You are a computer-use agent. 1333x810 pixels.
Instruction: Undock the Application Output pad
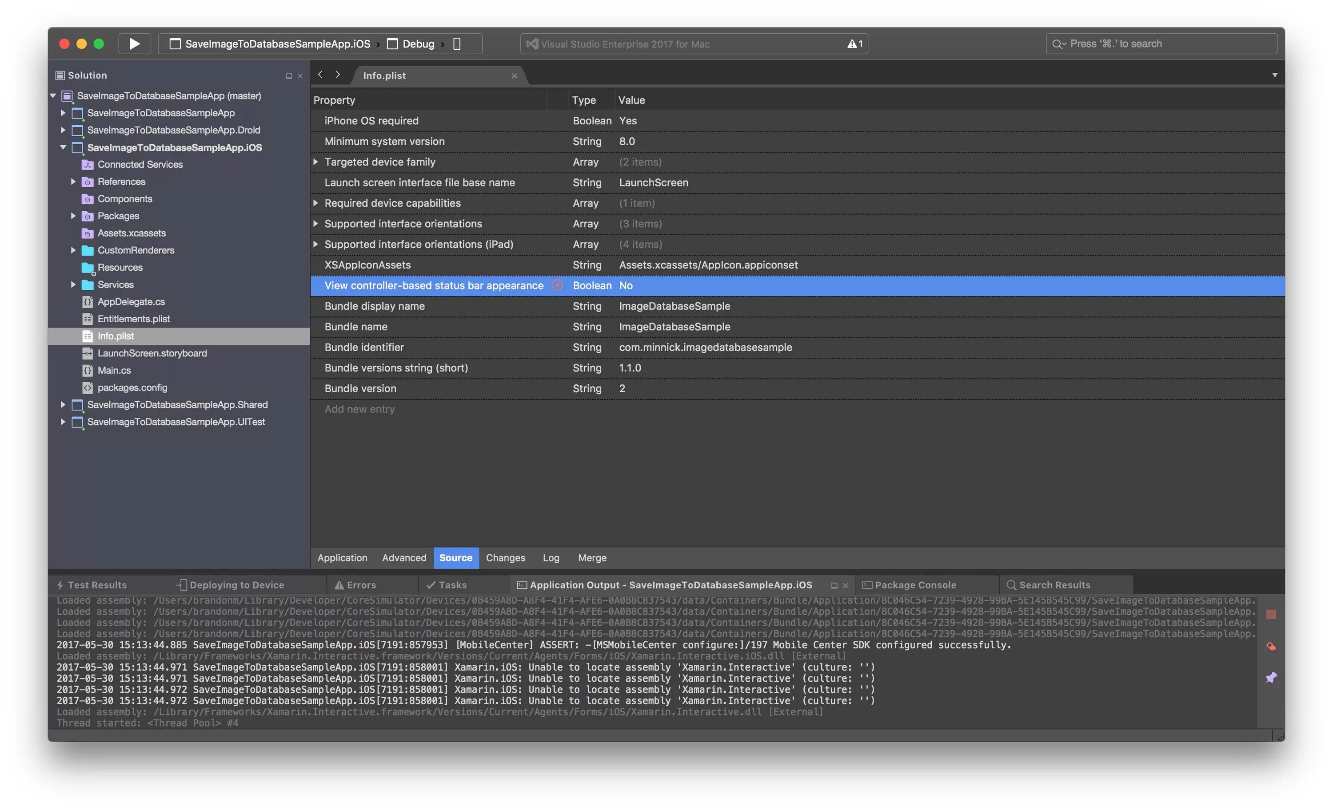pyautogui.click(x=834, y=585)
